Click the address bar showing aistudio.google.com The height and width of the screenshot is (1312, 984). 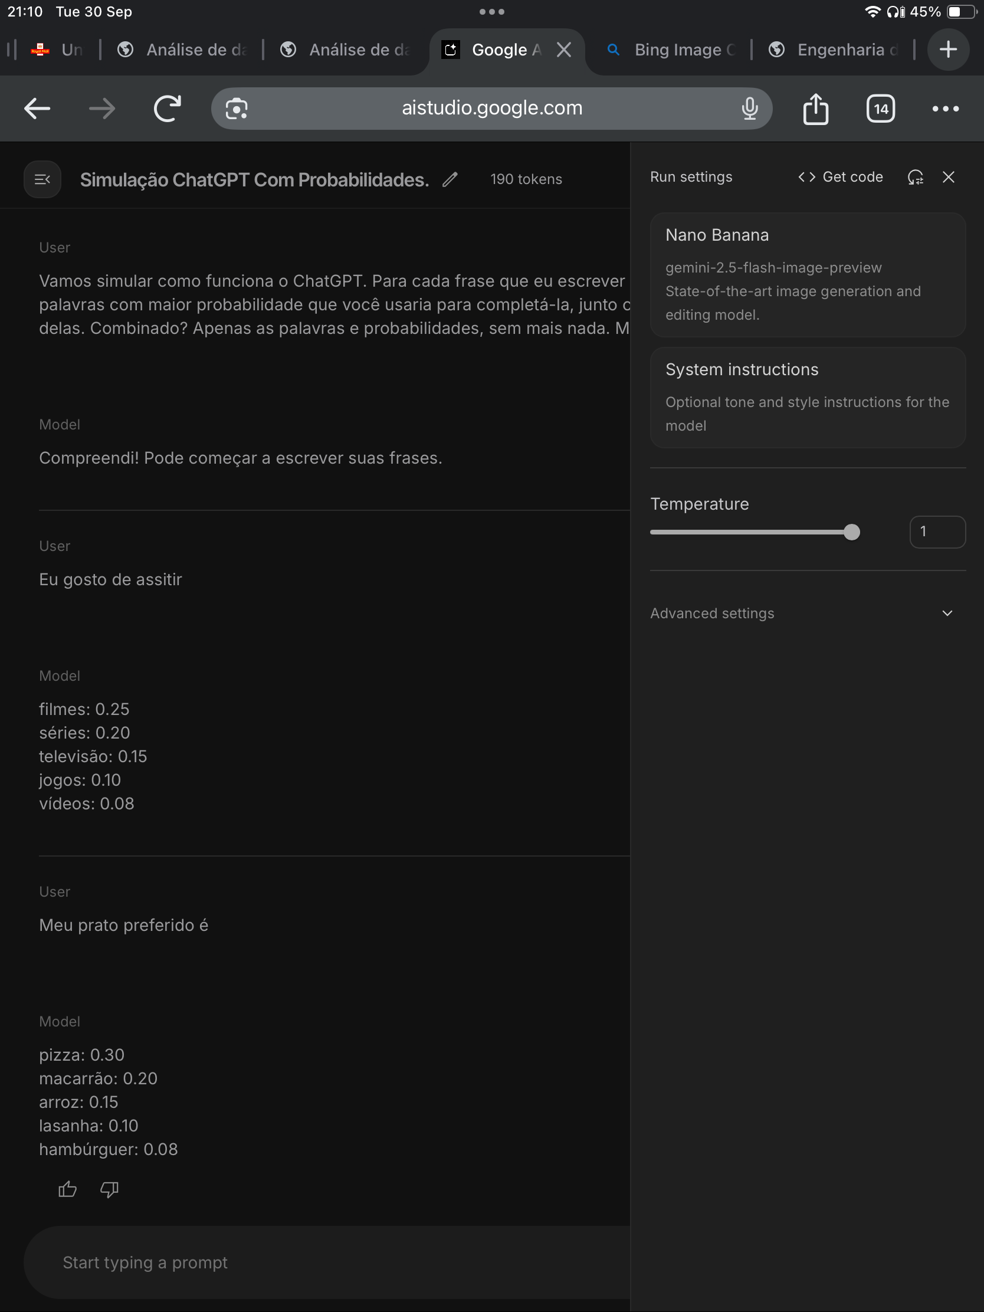click(491, 109)
